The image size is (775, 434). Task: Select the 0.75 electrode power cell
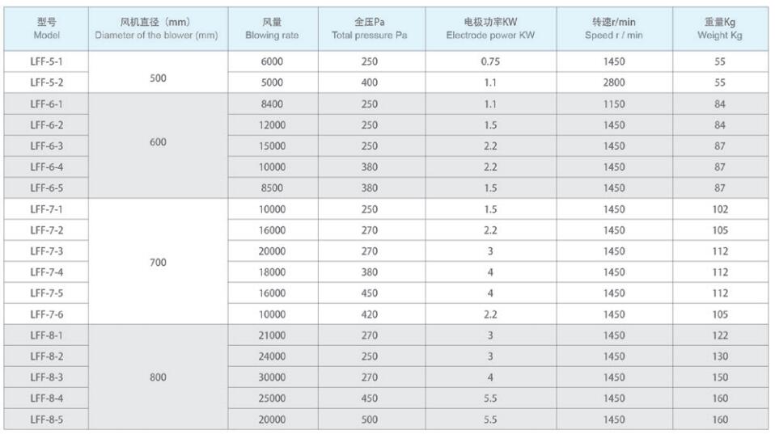[x=485, y=61]
